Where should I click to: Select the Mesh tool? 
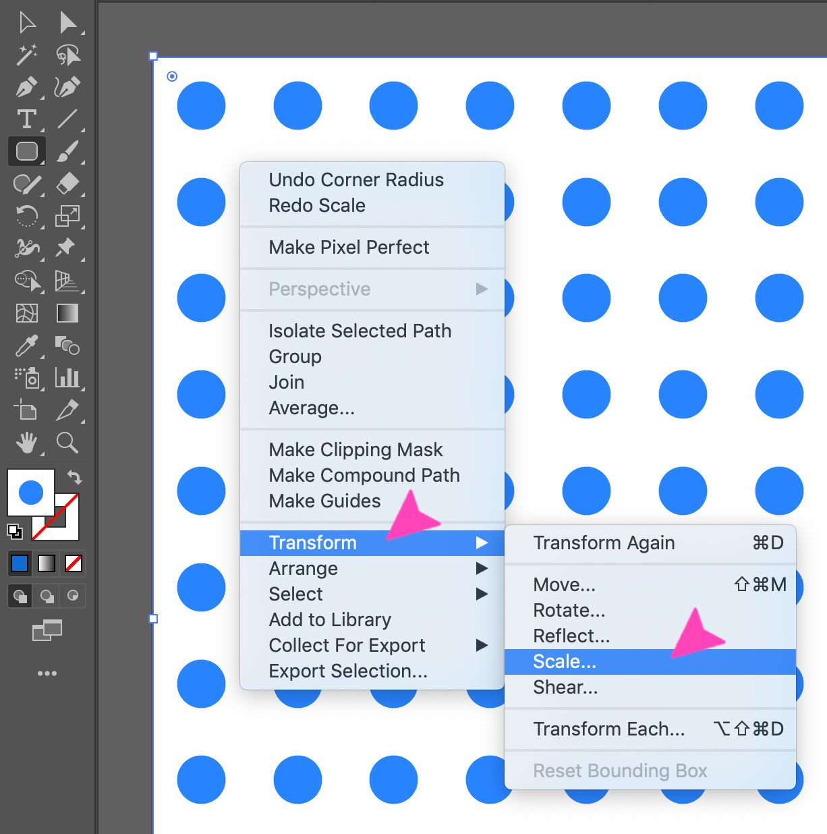(28, 313)
